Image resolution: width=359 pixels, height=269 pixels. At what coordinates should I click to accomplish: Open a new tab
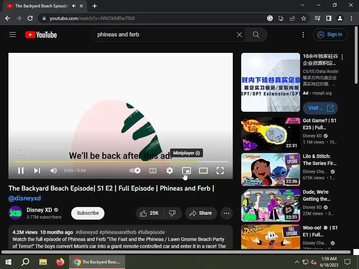pos(95,6)
